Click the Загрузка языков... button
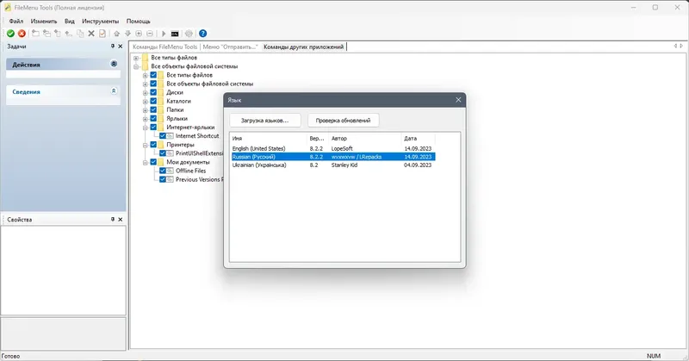Image resolution: width=689 pixels, height=361 pixels. point(265,120)
